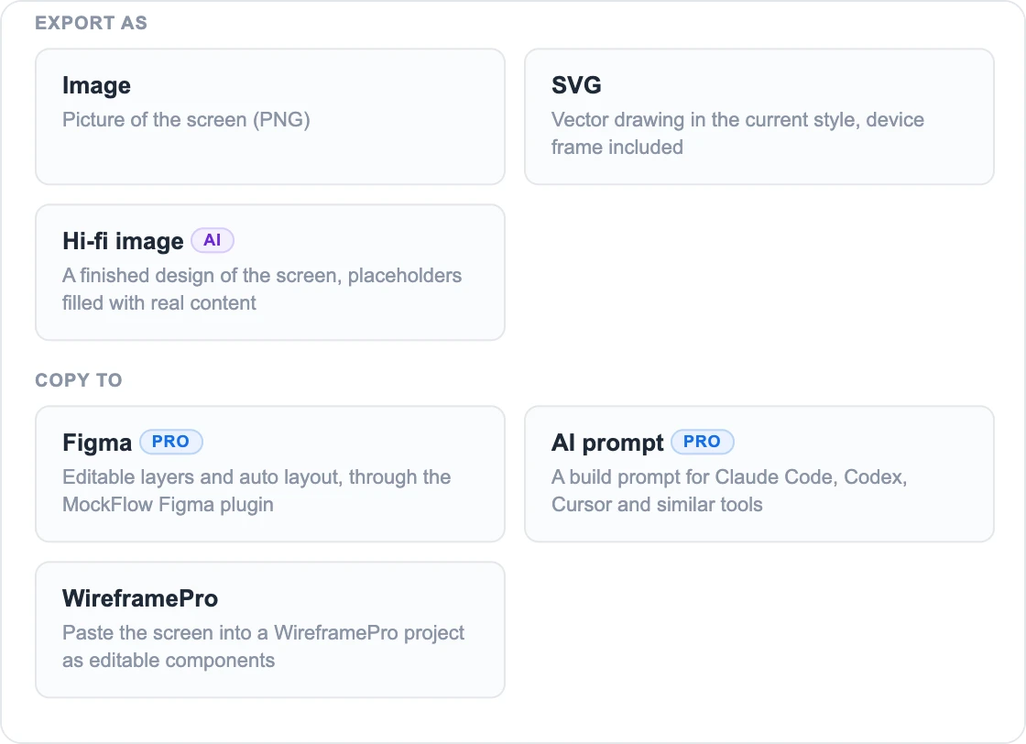Choose the Image (PNG) export card
Viewport: 1026px width, 744px height.
pos(269,116)
